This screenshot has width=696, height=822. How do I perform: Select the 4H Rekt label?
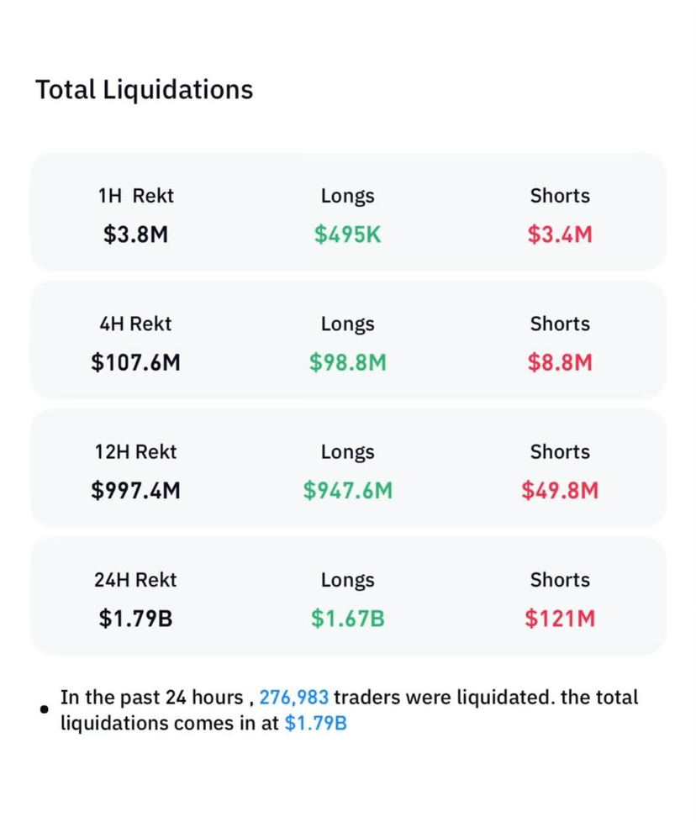click(x=135, y=324)
